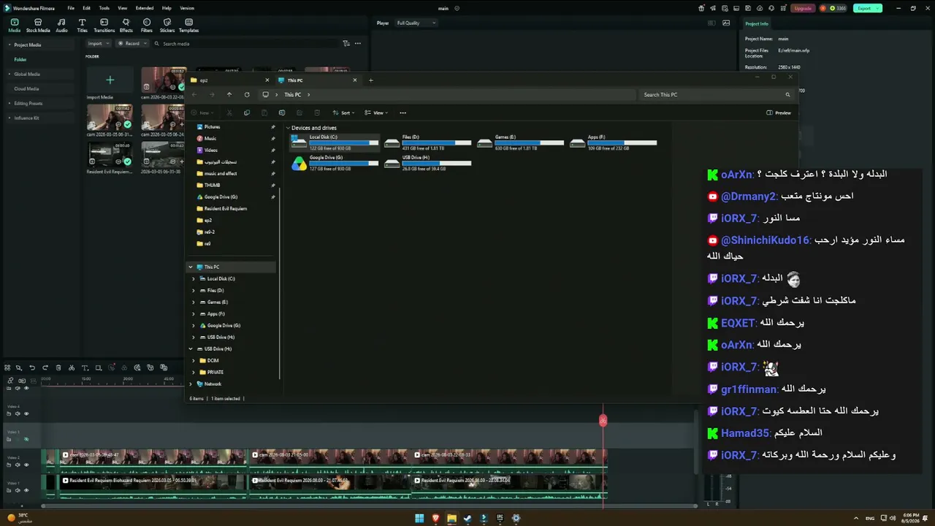Screen dimensions: 935x526
Task: Click the red timeline playhead handle
Action: (603, 420)
